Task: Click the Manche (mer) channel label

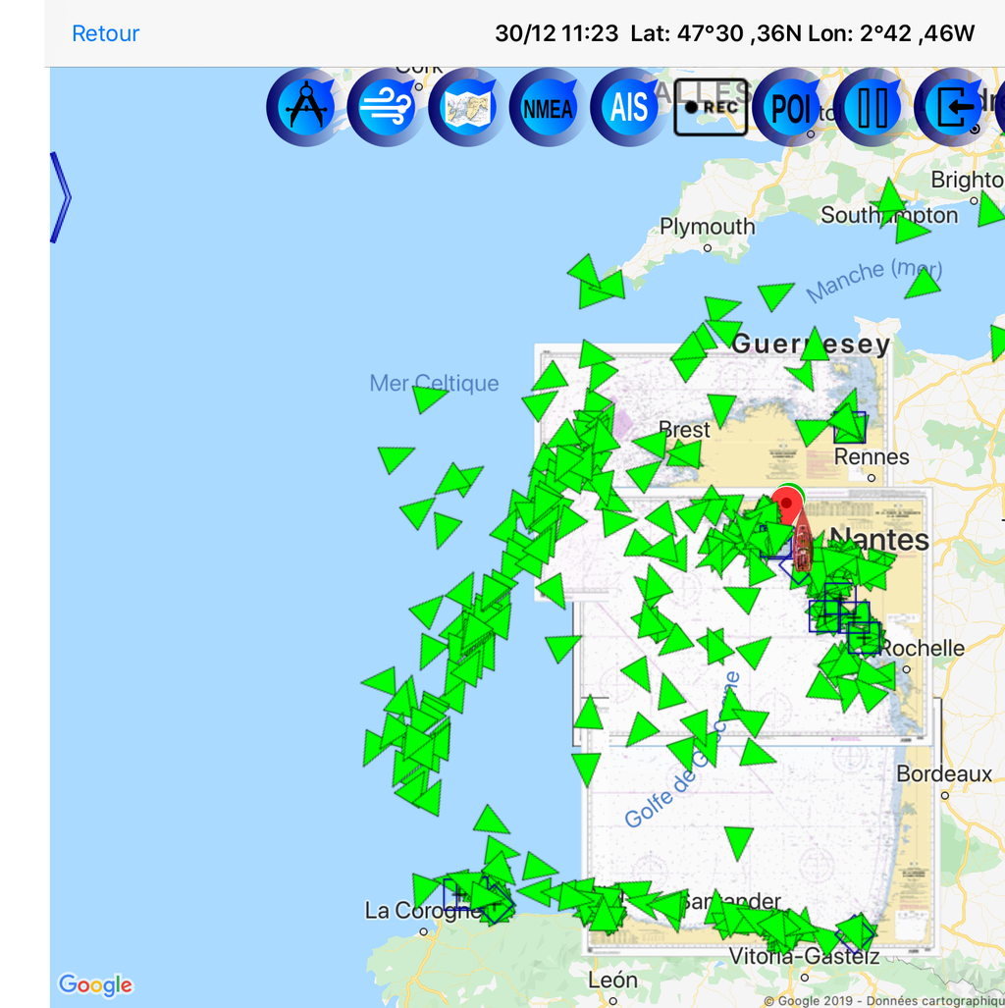Action: coord(874,281)
